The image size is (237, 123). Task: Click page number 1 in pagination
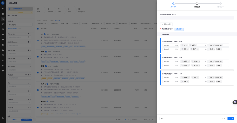click(x=125, y=120)
